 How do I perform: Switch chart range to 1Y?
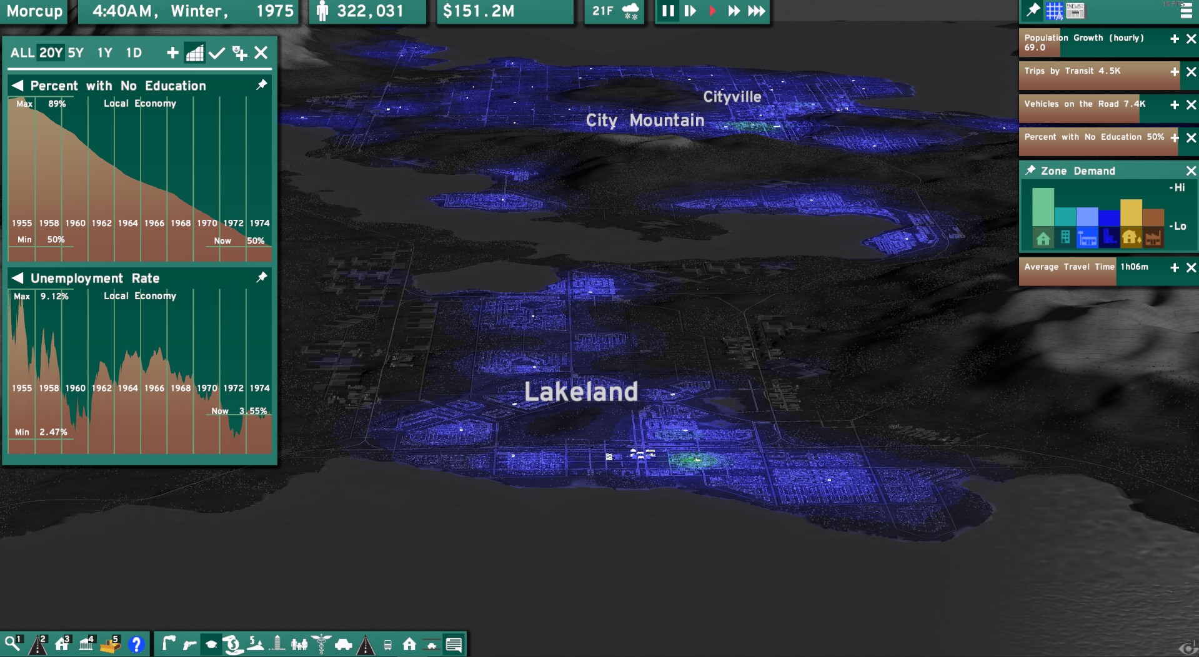pyautogui.click(x=104, y=53)
